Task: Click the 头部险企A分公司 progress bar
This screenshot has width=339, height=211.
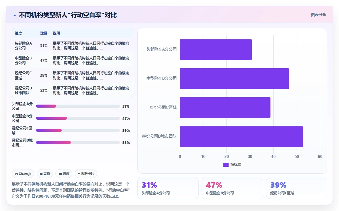Action: pos(78,106)
